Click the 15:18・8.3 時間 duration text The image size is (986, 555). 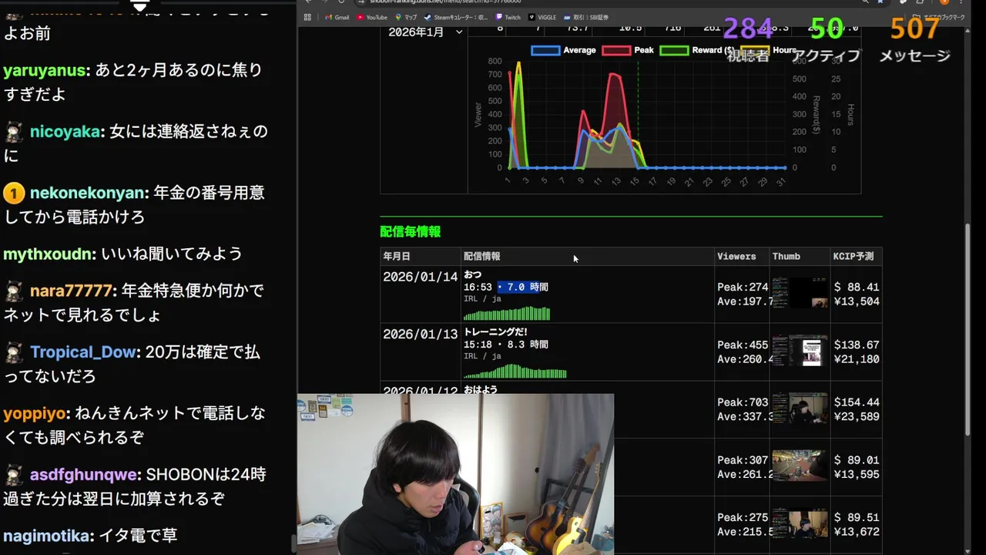[x=505, y=345]
